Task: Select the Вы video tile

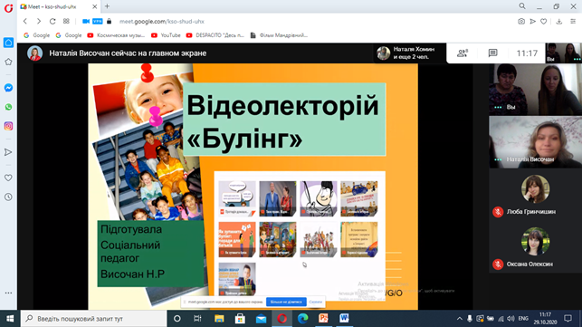Action: click(x=535, y=89)
